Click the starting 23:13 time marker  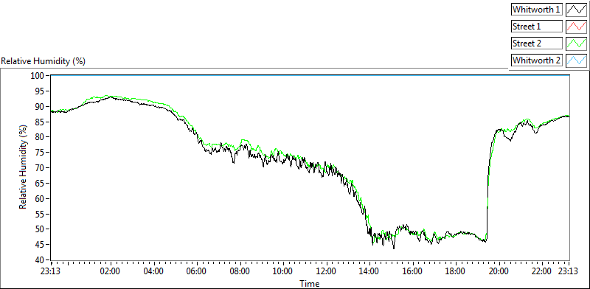coord(52,271)
